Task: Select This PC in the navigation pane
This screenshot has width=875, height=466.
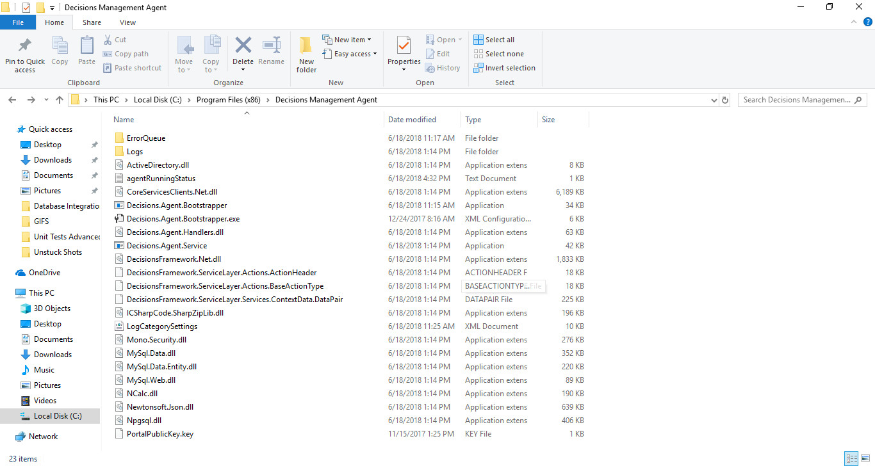Action: point(42,293)
